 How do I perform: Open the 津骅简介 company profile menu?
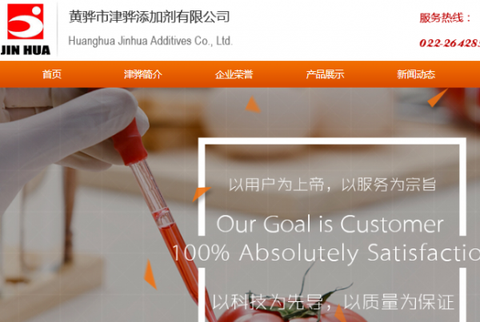143,74
